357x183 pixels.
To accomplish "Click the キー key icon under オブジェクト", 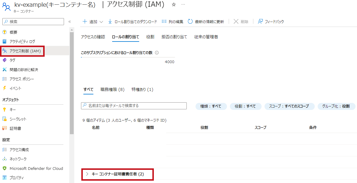I will click(4, 110).
